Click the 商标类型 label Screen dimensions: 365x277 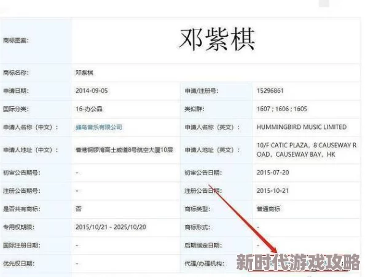click(197, 209)
